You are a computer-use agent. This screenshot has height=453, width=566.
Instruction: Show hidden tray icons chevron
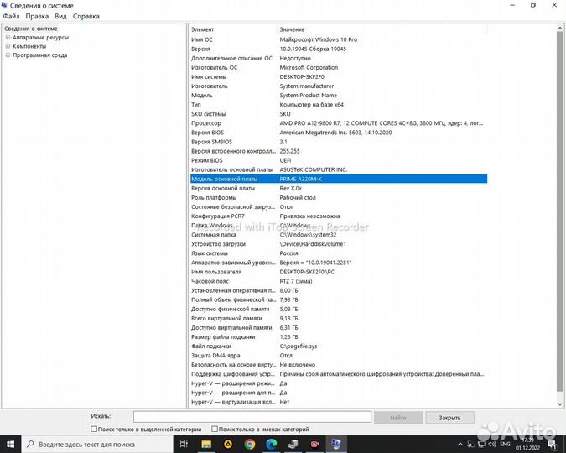coord(460,444)
